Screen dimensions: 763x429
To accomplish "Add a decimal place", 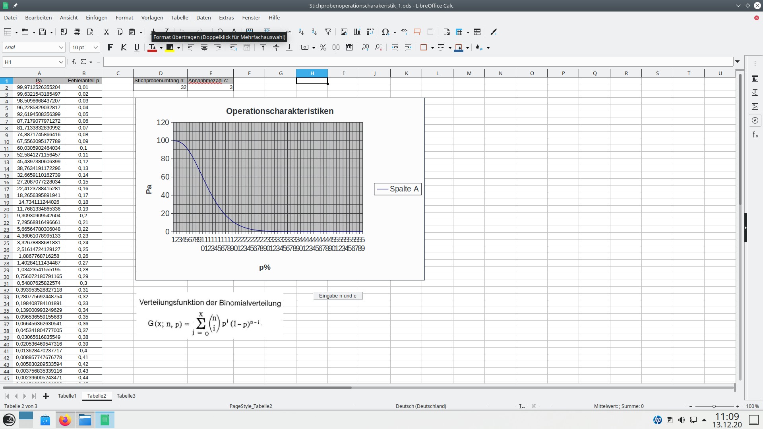I will click(366, 48).
